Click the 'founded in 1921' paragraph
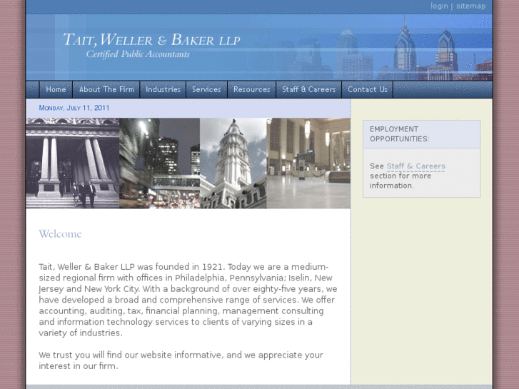Viewport: 519px width, 389px height. [188, 300]
